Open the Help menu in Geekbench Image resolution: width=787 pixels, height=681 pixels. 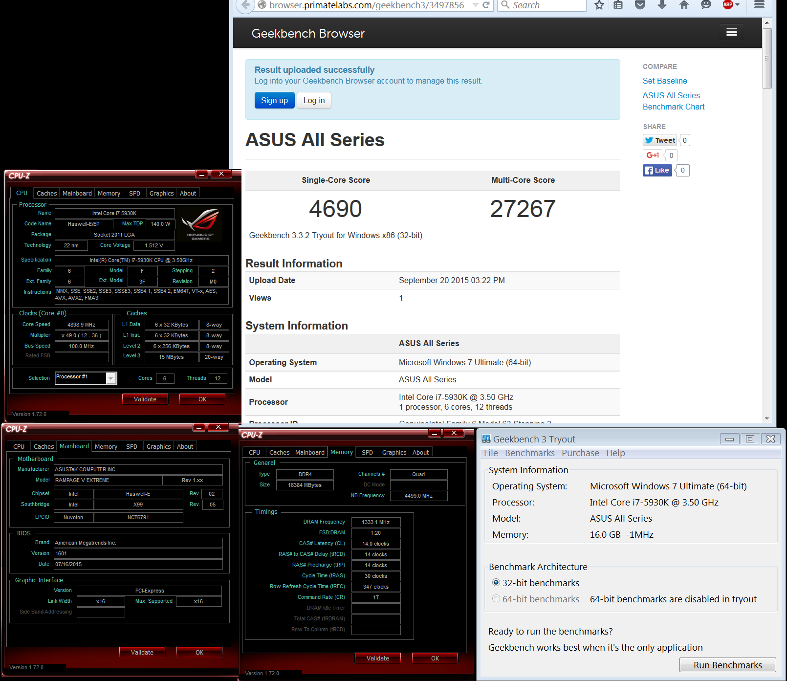[615, 453]
